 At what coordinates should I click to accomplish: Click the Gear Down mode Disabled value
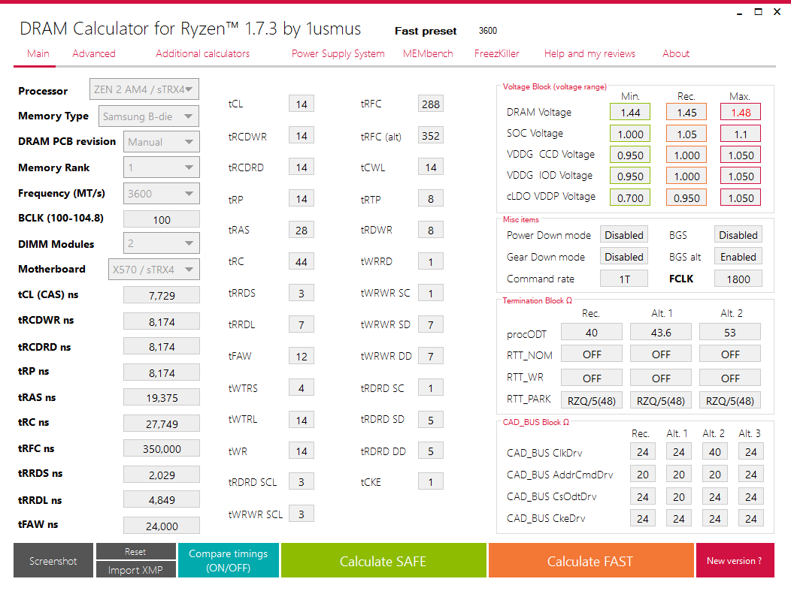(624, 257)
